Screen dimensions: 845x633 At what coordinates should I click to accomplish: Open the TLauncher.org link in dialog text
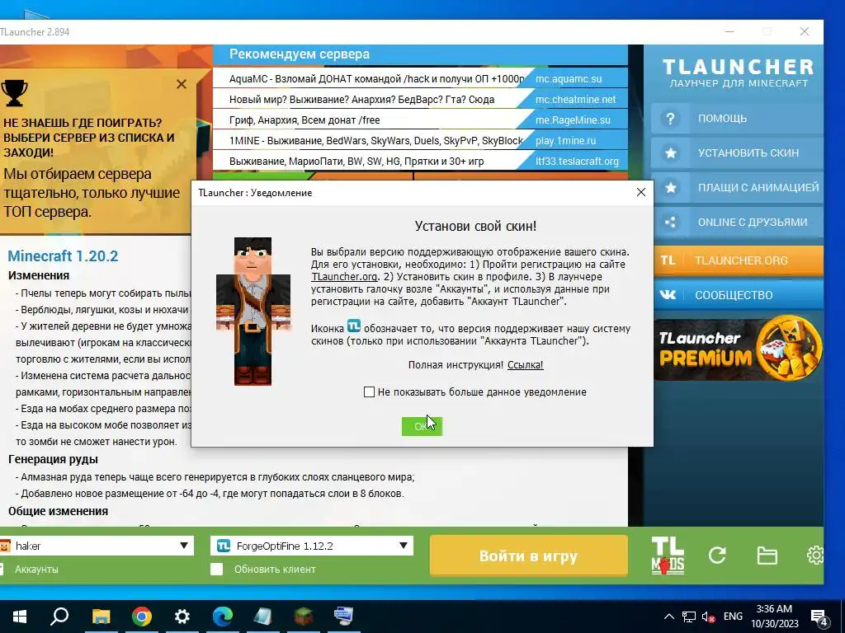click(344, 277)
